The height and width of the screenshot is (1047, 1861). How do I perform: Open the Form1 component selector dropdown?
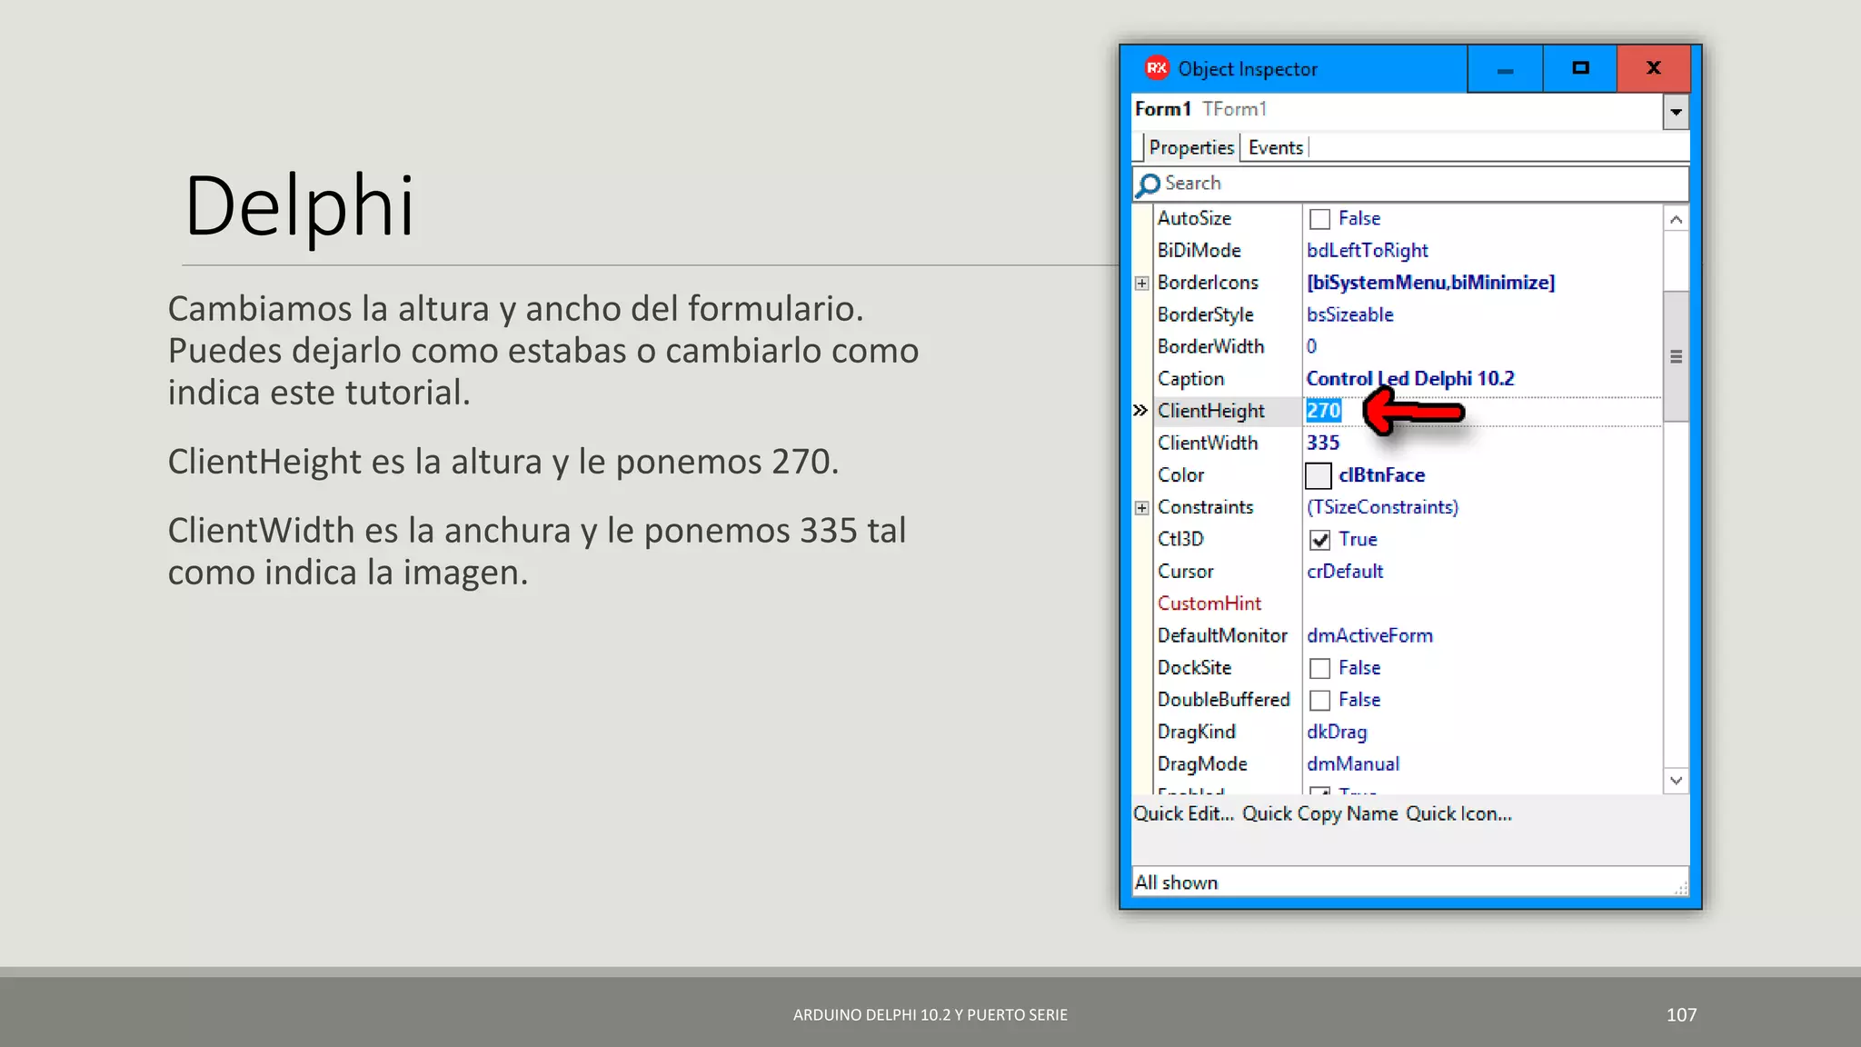tap(1676, 112)
